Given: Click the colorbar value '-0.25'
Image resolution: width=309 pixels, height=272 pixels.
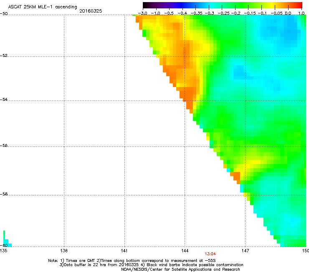Looking at the screenshot, I should (x=224, y=13).
